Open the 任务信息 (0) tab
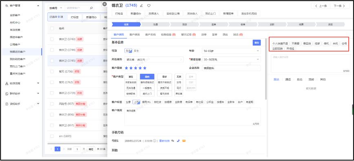Viewport: 354px width, 161px height. tap(168, 34)
